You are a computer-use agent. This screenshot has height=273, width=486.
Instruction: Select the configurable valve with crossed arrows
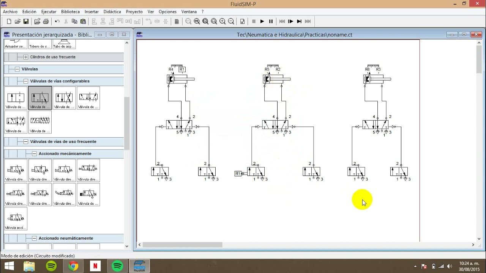click(64, 98)
